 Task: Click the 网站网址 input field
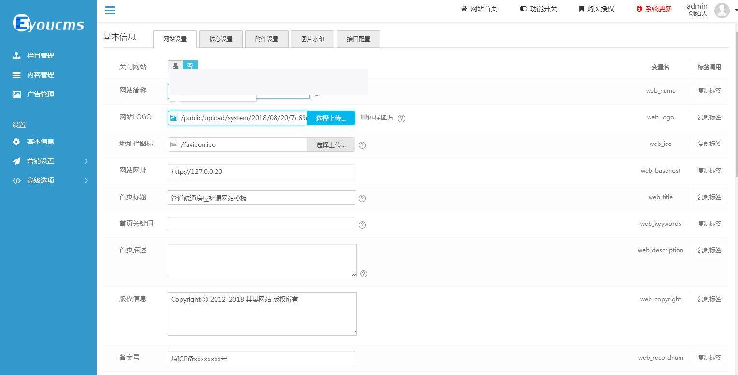tap(261, 171)
